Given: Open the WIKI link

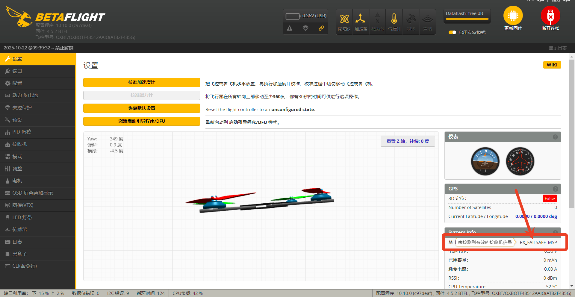Looking at the screenshot, I should [552, 65].
